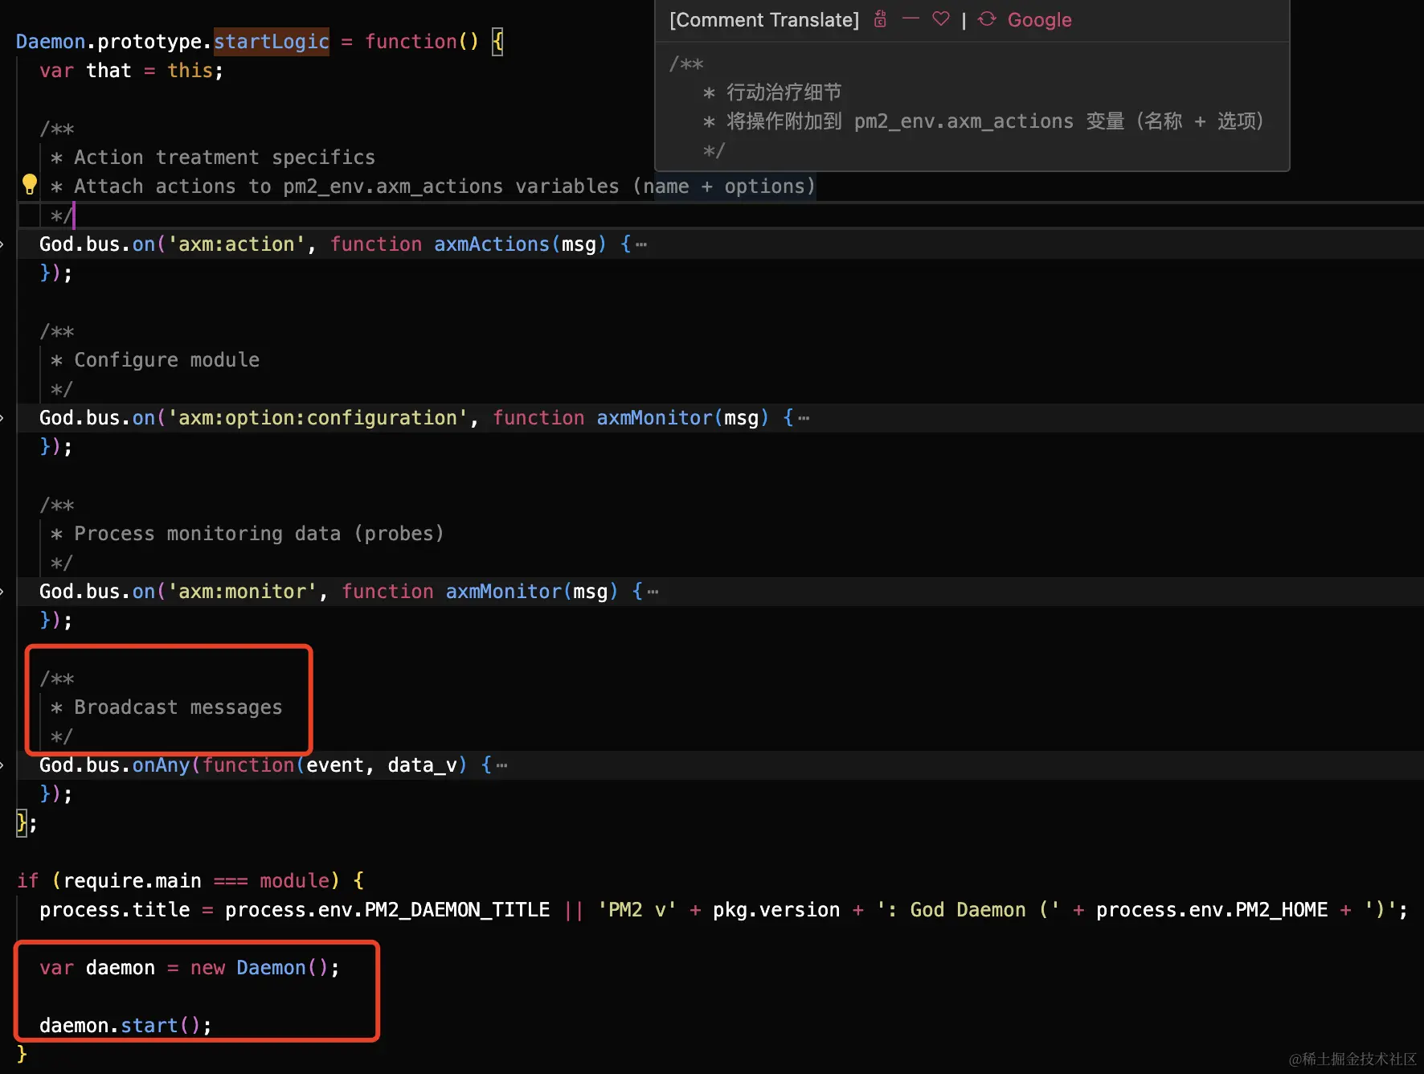Open the Google translation source link

point(1039,20)
